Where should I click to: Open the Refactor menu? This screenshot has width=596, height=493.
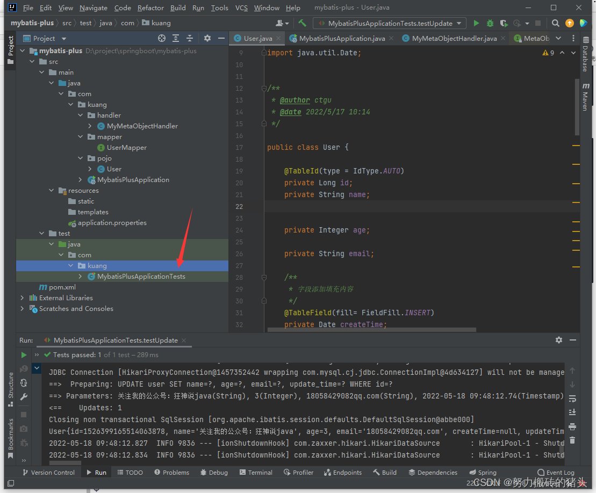tap(150, 8)
